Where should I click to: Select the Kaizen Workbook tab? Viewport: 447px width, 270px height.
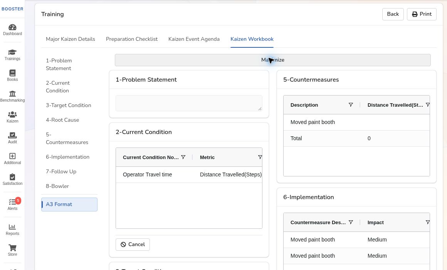(252, 39)
